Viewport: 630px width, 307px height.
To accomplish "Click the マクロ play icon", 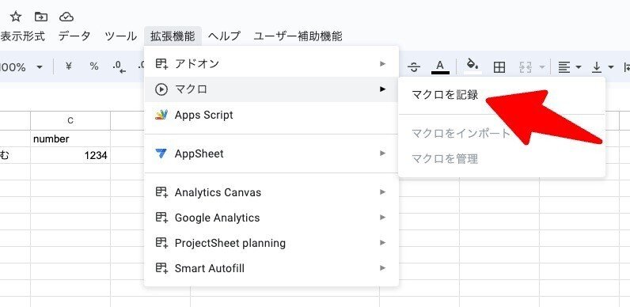I will point(161,89).
